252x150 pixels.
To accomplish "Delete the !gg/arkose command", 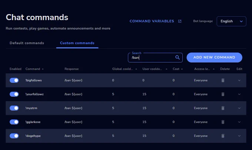I will [223, 122].
